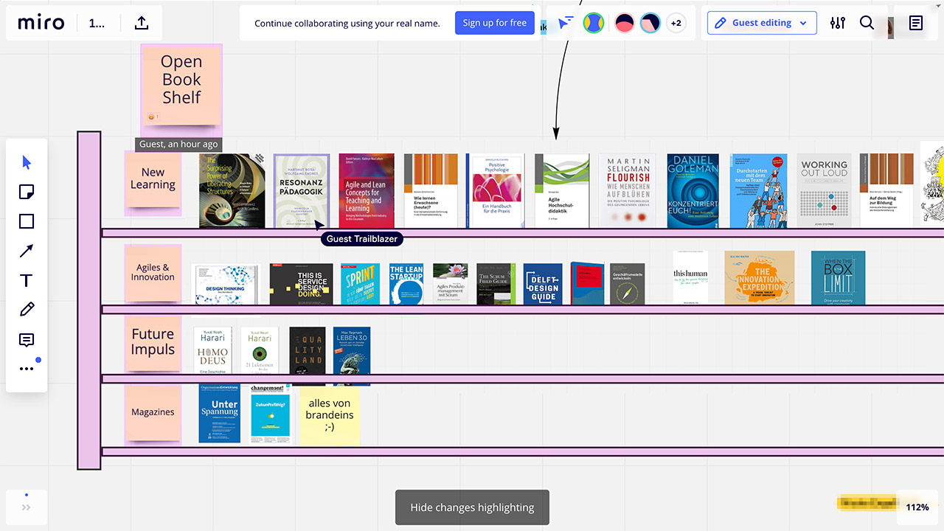Viewport: 944px width, 531px height.
Task: Select the Liberating Structures book cover
Action: coord(232,191)
